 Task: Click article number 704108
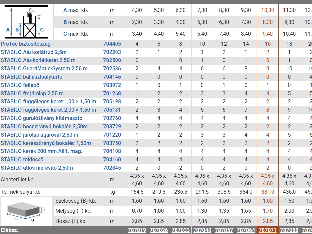(x=112, y=151)
